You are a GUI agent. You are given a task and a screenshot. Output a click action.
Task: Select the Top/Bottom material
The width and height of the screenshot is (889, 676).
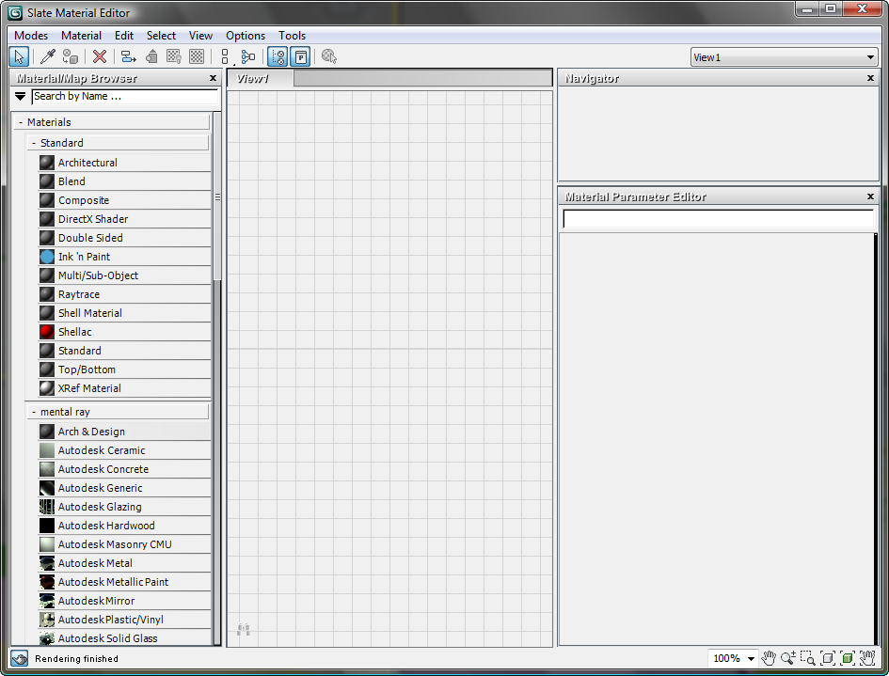(x=124, y=369)
